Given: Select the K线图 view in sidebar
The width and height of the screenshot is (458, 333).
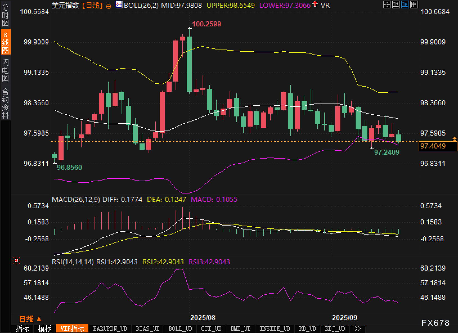Looking at the screenshot, I should (x=5, y=42).
